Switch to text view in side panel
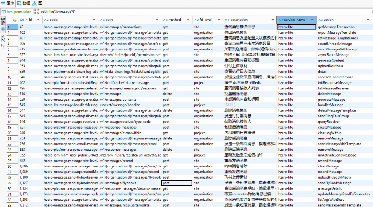 [x=3, y=38]
